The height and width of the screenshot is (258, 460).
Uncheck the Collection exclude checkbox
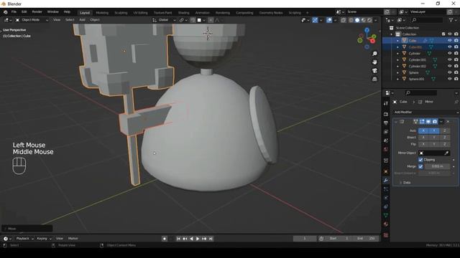pos(443,34)
